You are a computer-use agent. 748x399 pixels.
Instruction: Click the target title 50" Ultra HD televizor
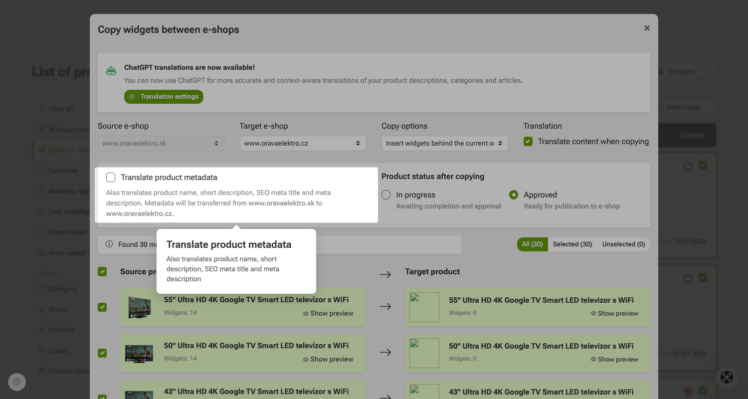coord(541,346)
